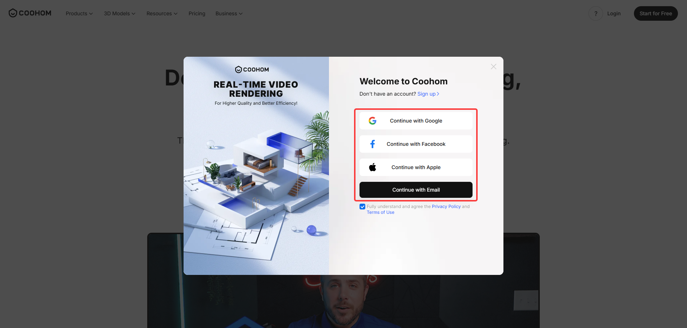687x328 pixels.
Task: Click the Start for Free button
Action: [x=656, y=13]
